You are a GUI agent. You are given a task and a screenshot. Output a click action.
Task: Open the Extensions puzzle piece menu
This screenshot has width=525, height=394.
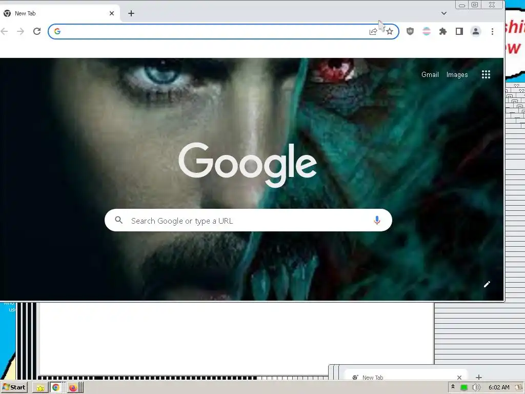pos(442,31)
